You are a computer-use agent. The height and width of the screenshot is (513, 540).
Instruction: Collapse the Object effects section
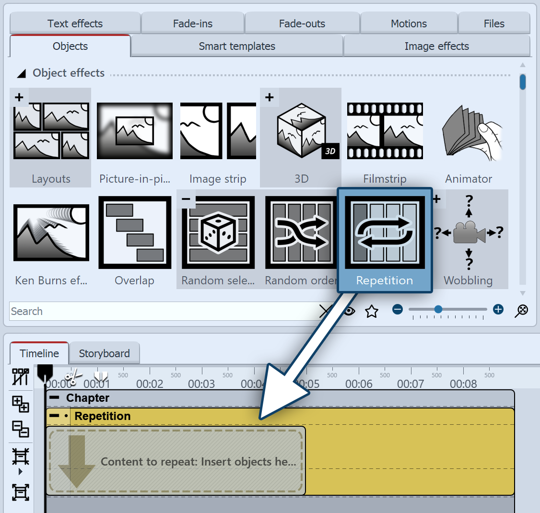coord(22,73)
